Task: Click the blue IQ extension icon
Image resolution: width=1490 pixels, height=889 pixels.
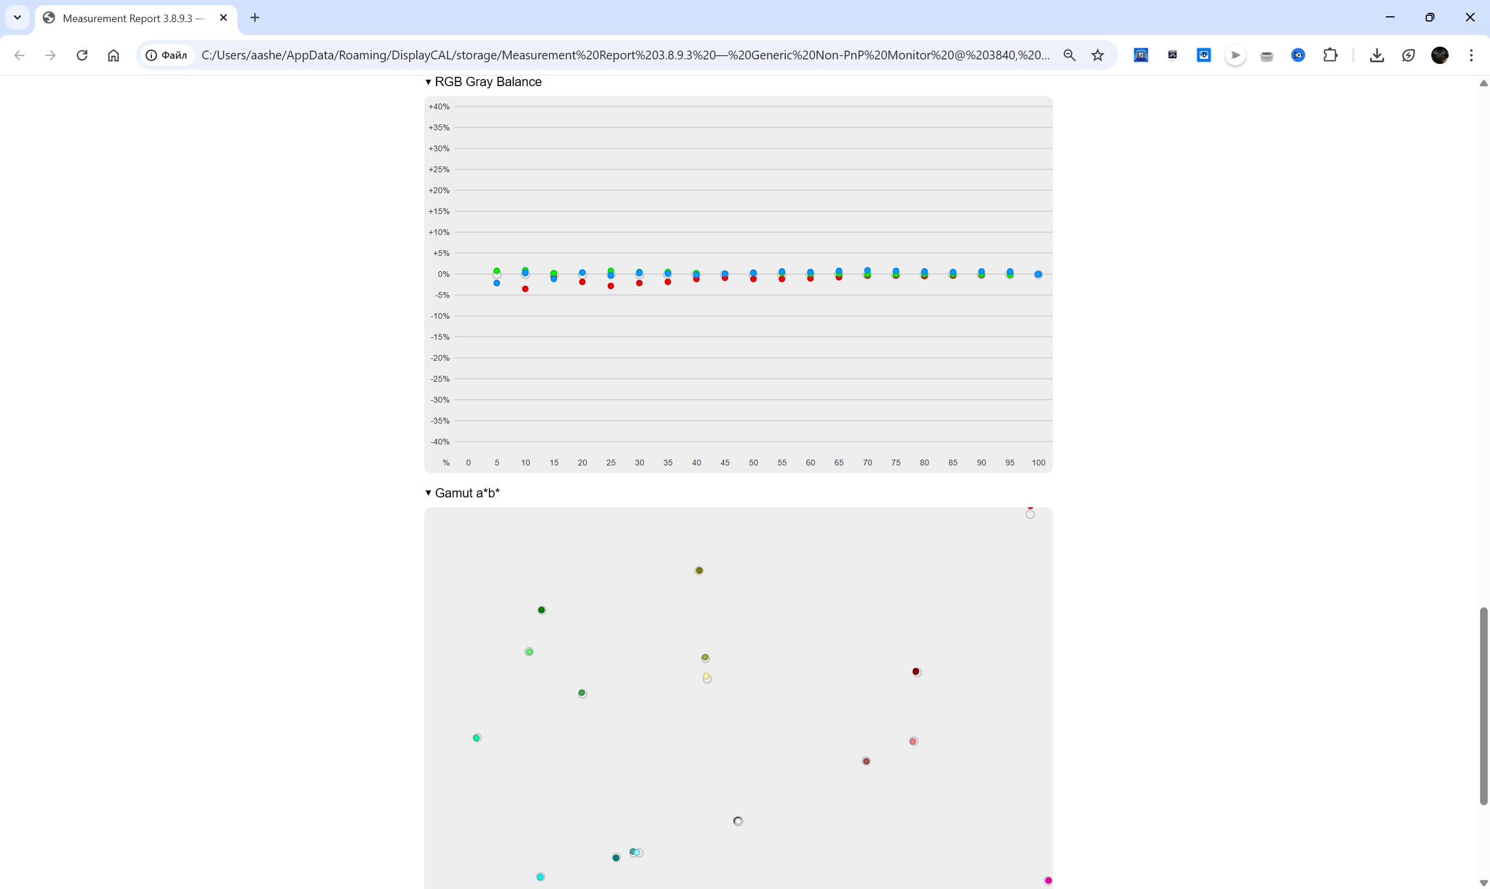Action: (1299, 55)
